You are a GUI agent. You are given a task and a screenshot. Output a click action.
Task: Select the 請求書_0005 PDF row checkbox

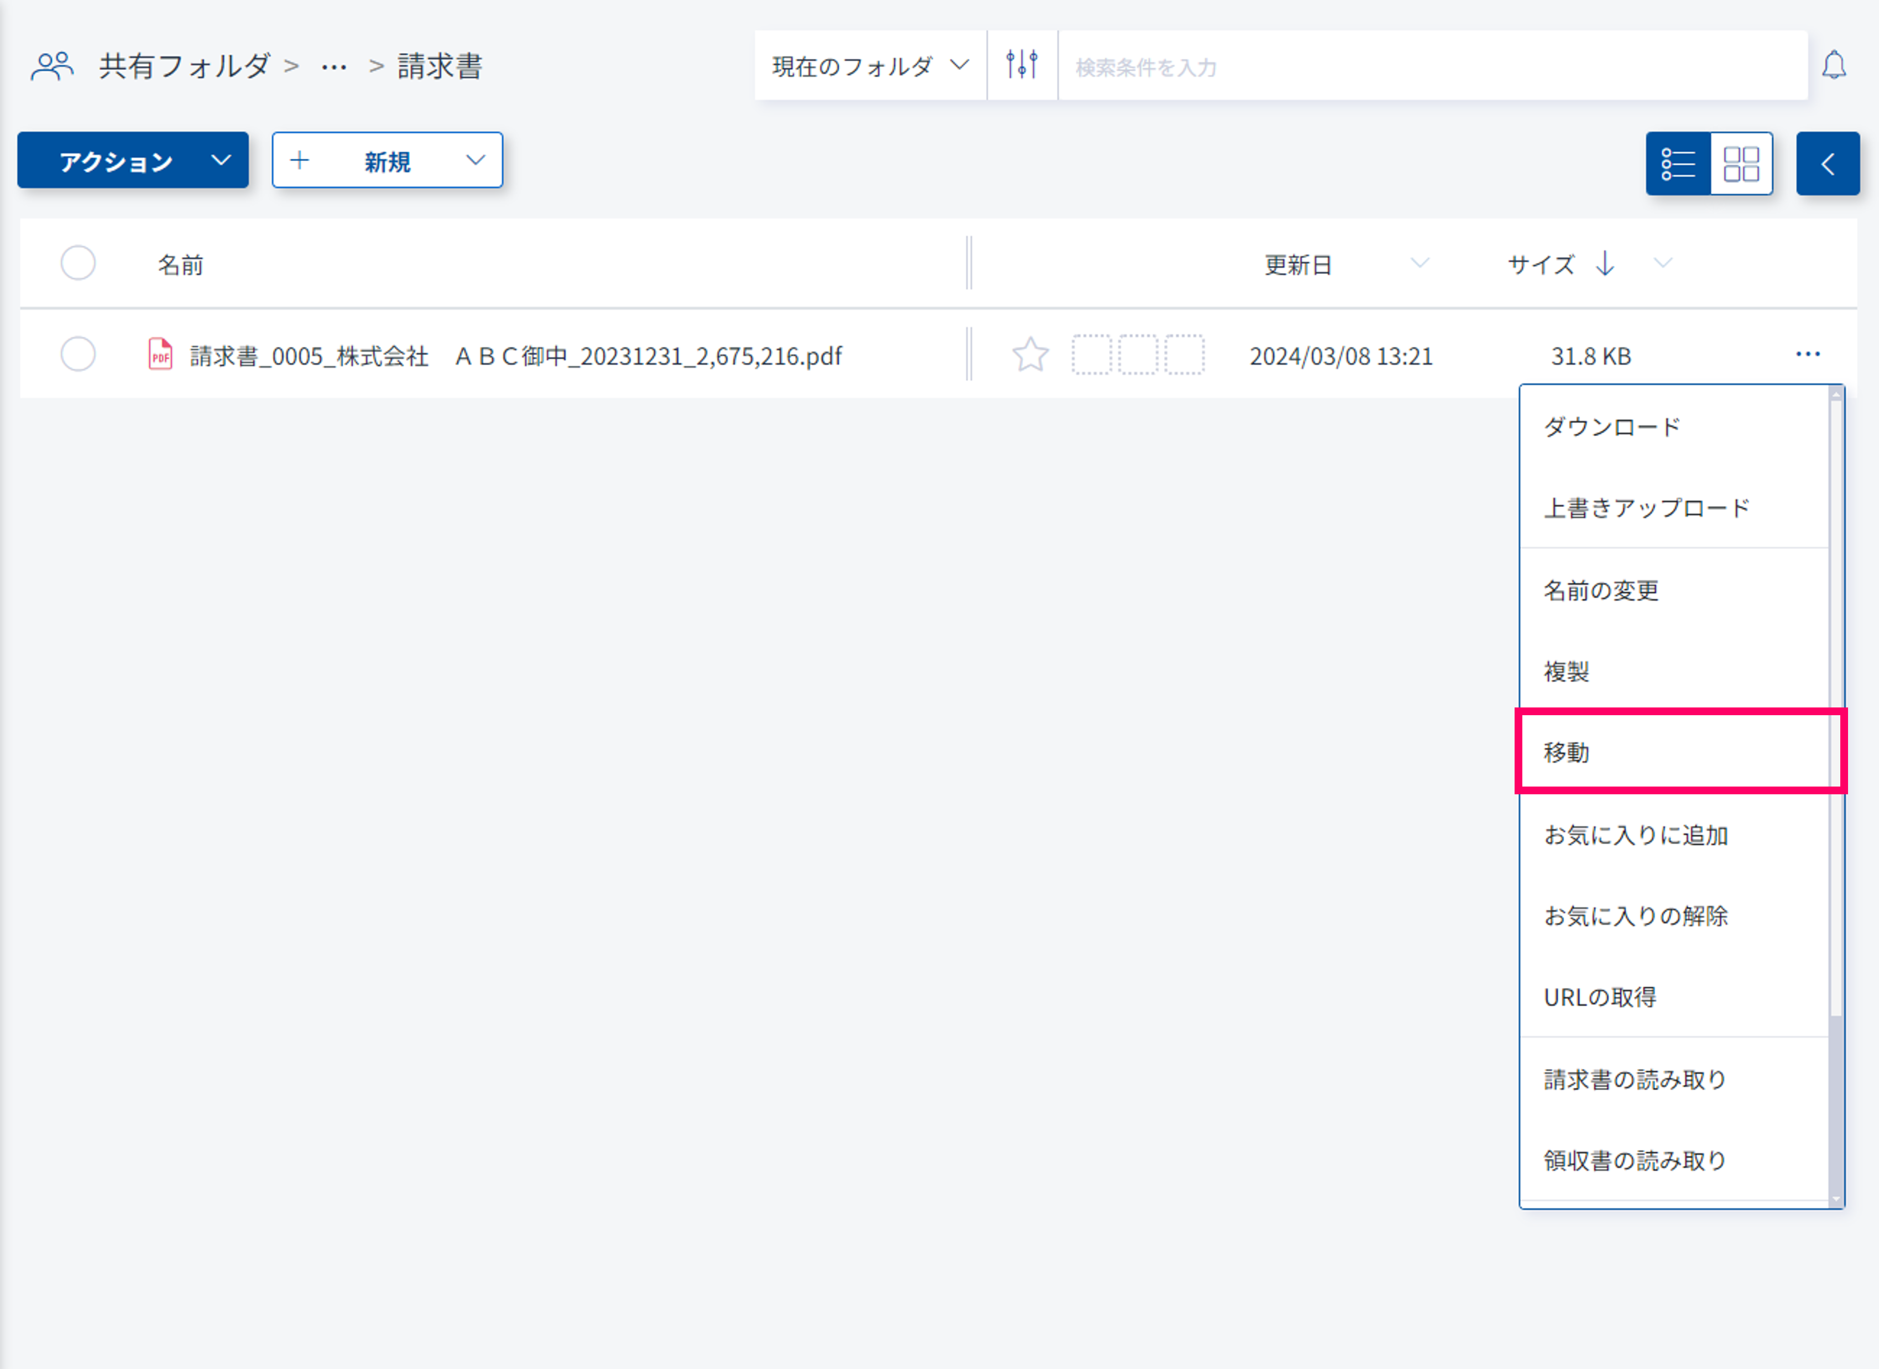coord(78,355)
